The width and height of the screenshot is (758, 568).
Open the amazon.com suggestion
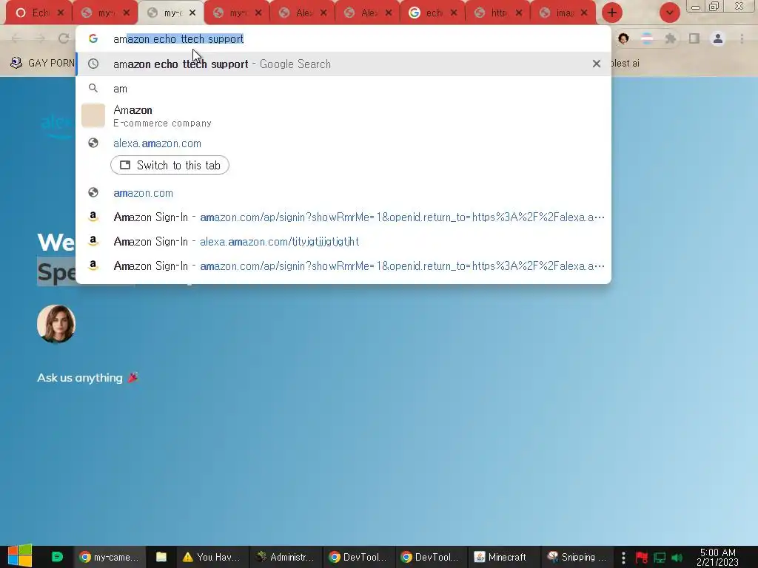(343, 193)
